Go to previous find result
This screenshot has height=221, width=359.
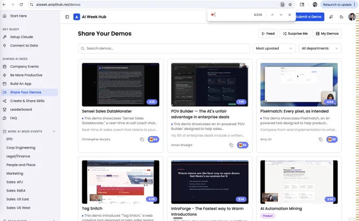pyautogui.click(x=272, y=15)
